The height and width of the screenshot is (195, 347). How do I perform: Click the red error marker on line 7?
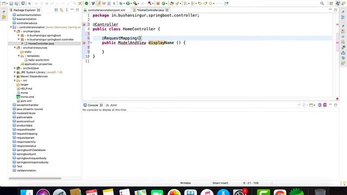pos(84,43)
